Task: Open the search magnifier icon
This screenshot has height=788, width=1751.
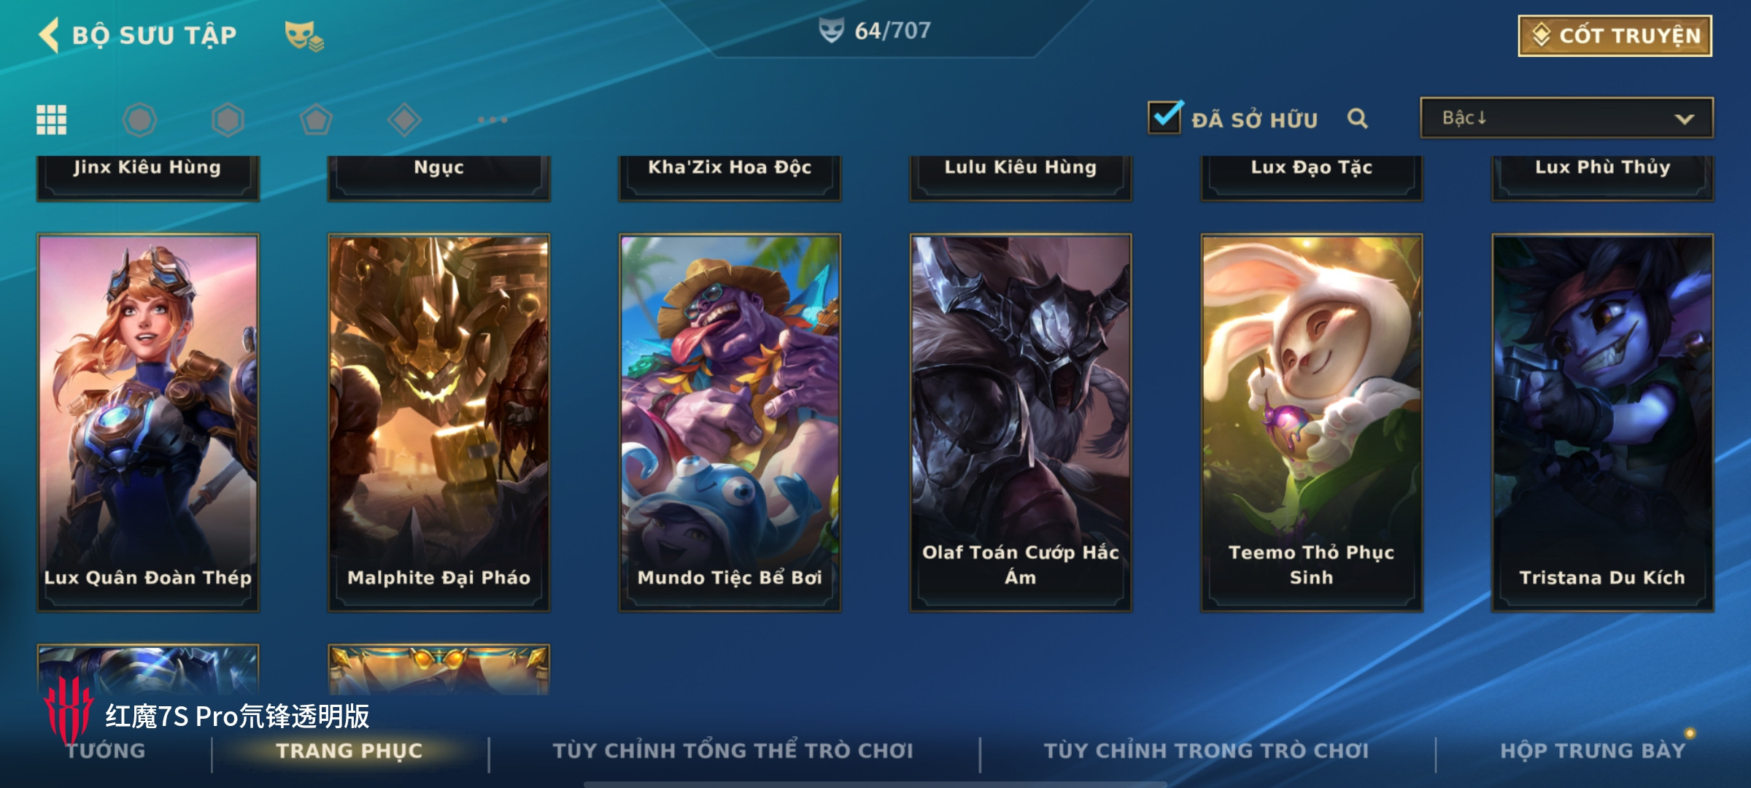Action: (1357, 118)
